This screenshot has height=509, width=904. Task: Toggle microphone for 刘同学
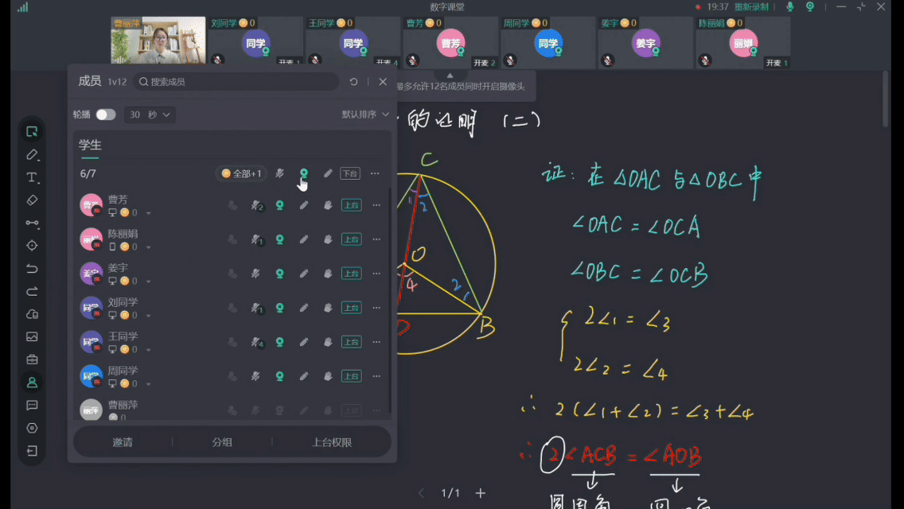[x=256, y=308]
